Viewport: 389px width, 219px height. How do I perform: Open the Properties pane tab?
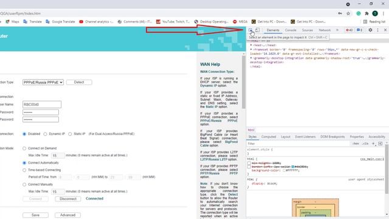(357, 137)
